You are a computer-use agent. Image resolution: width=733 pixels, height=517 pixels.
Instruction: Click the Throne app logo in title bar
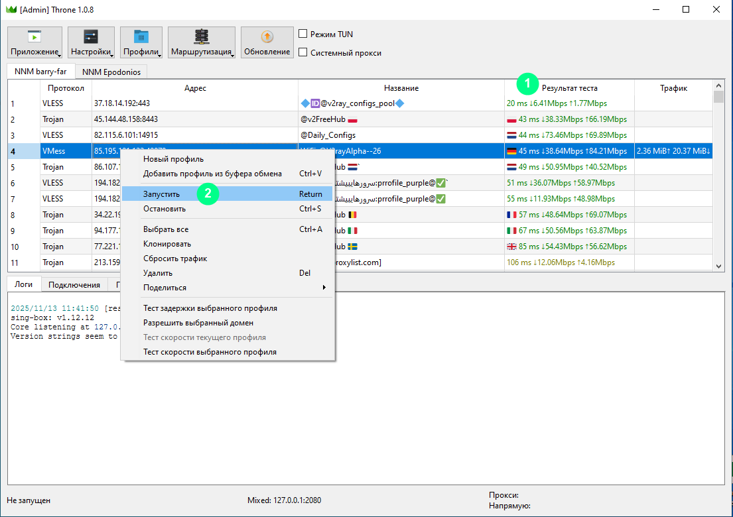point(11,9)
